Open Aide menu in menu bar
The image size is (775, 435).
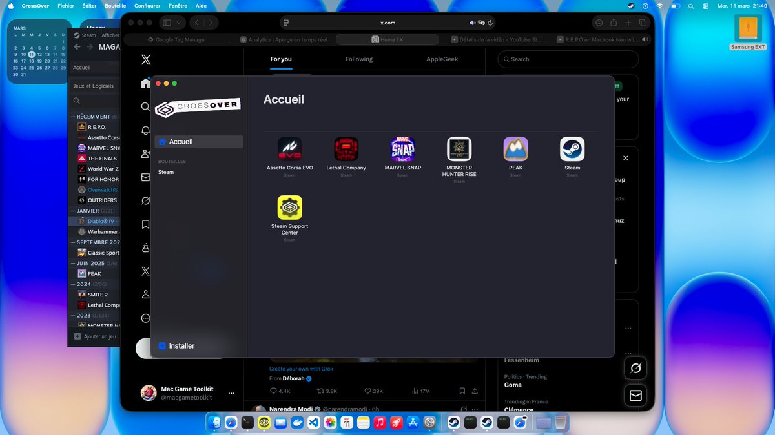(x=201, y=5)
